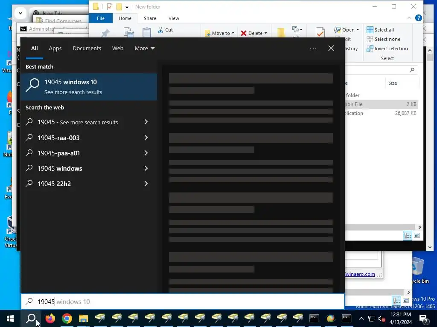
Task: Click the Open button in the ribbon
Action: [x=344, y=30]
